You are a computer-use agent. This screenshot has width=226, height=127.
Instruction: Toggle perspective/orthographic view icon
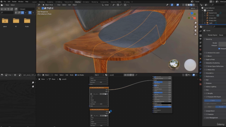(x=195, y=34)
